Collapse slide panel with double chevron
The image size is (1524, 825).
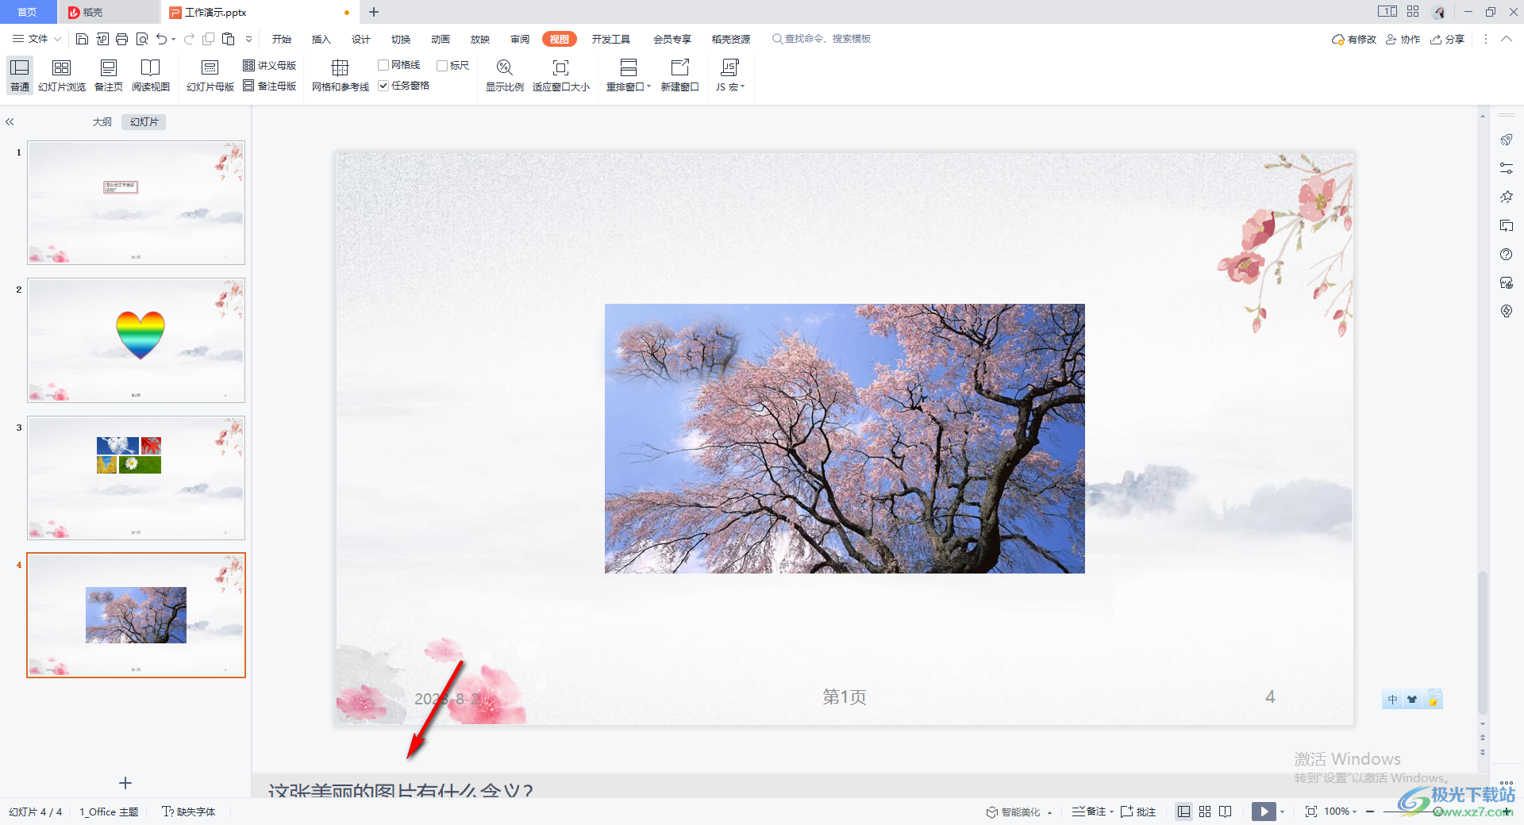10,122
